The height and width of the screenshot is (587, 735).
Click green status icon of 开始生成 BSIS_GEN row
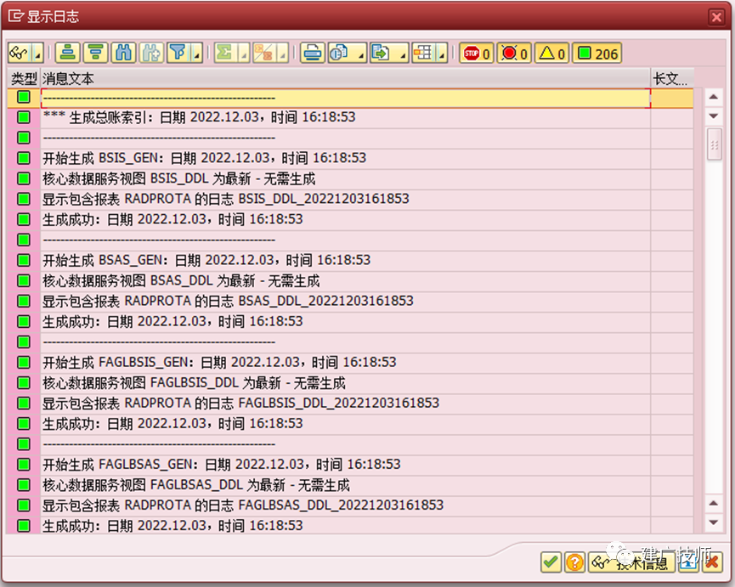24,158
